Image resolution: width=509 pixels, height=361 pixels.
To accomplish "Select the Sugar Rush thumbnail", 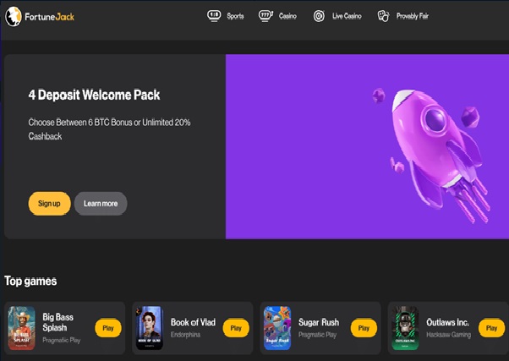I will coord(276,328).
